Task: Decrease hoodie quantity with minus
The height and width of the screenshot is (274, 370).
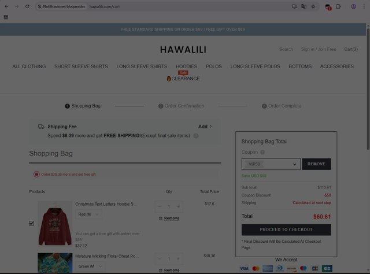Action: click(160, 207)
